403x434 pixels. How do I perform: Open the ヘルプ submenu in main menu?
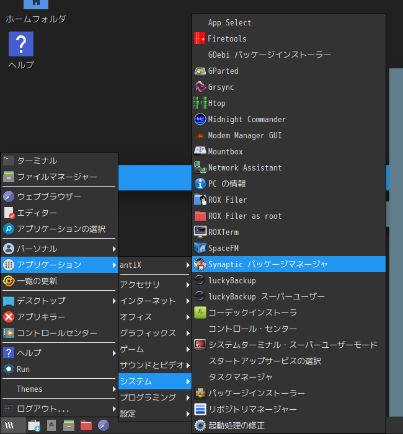pos(60,353)
